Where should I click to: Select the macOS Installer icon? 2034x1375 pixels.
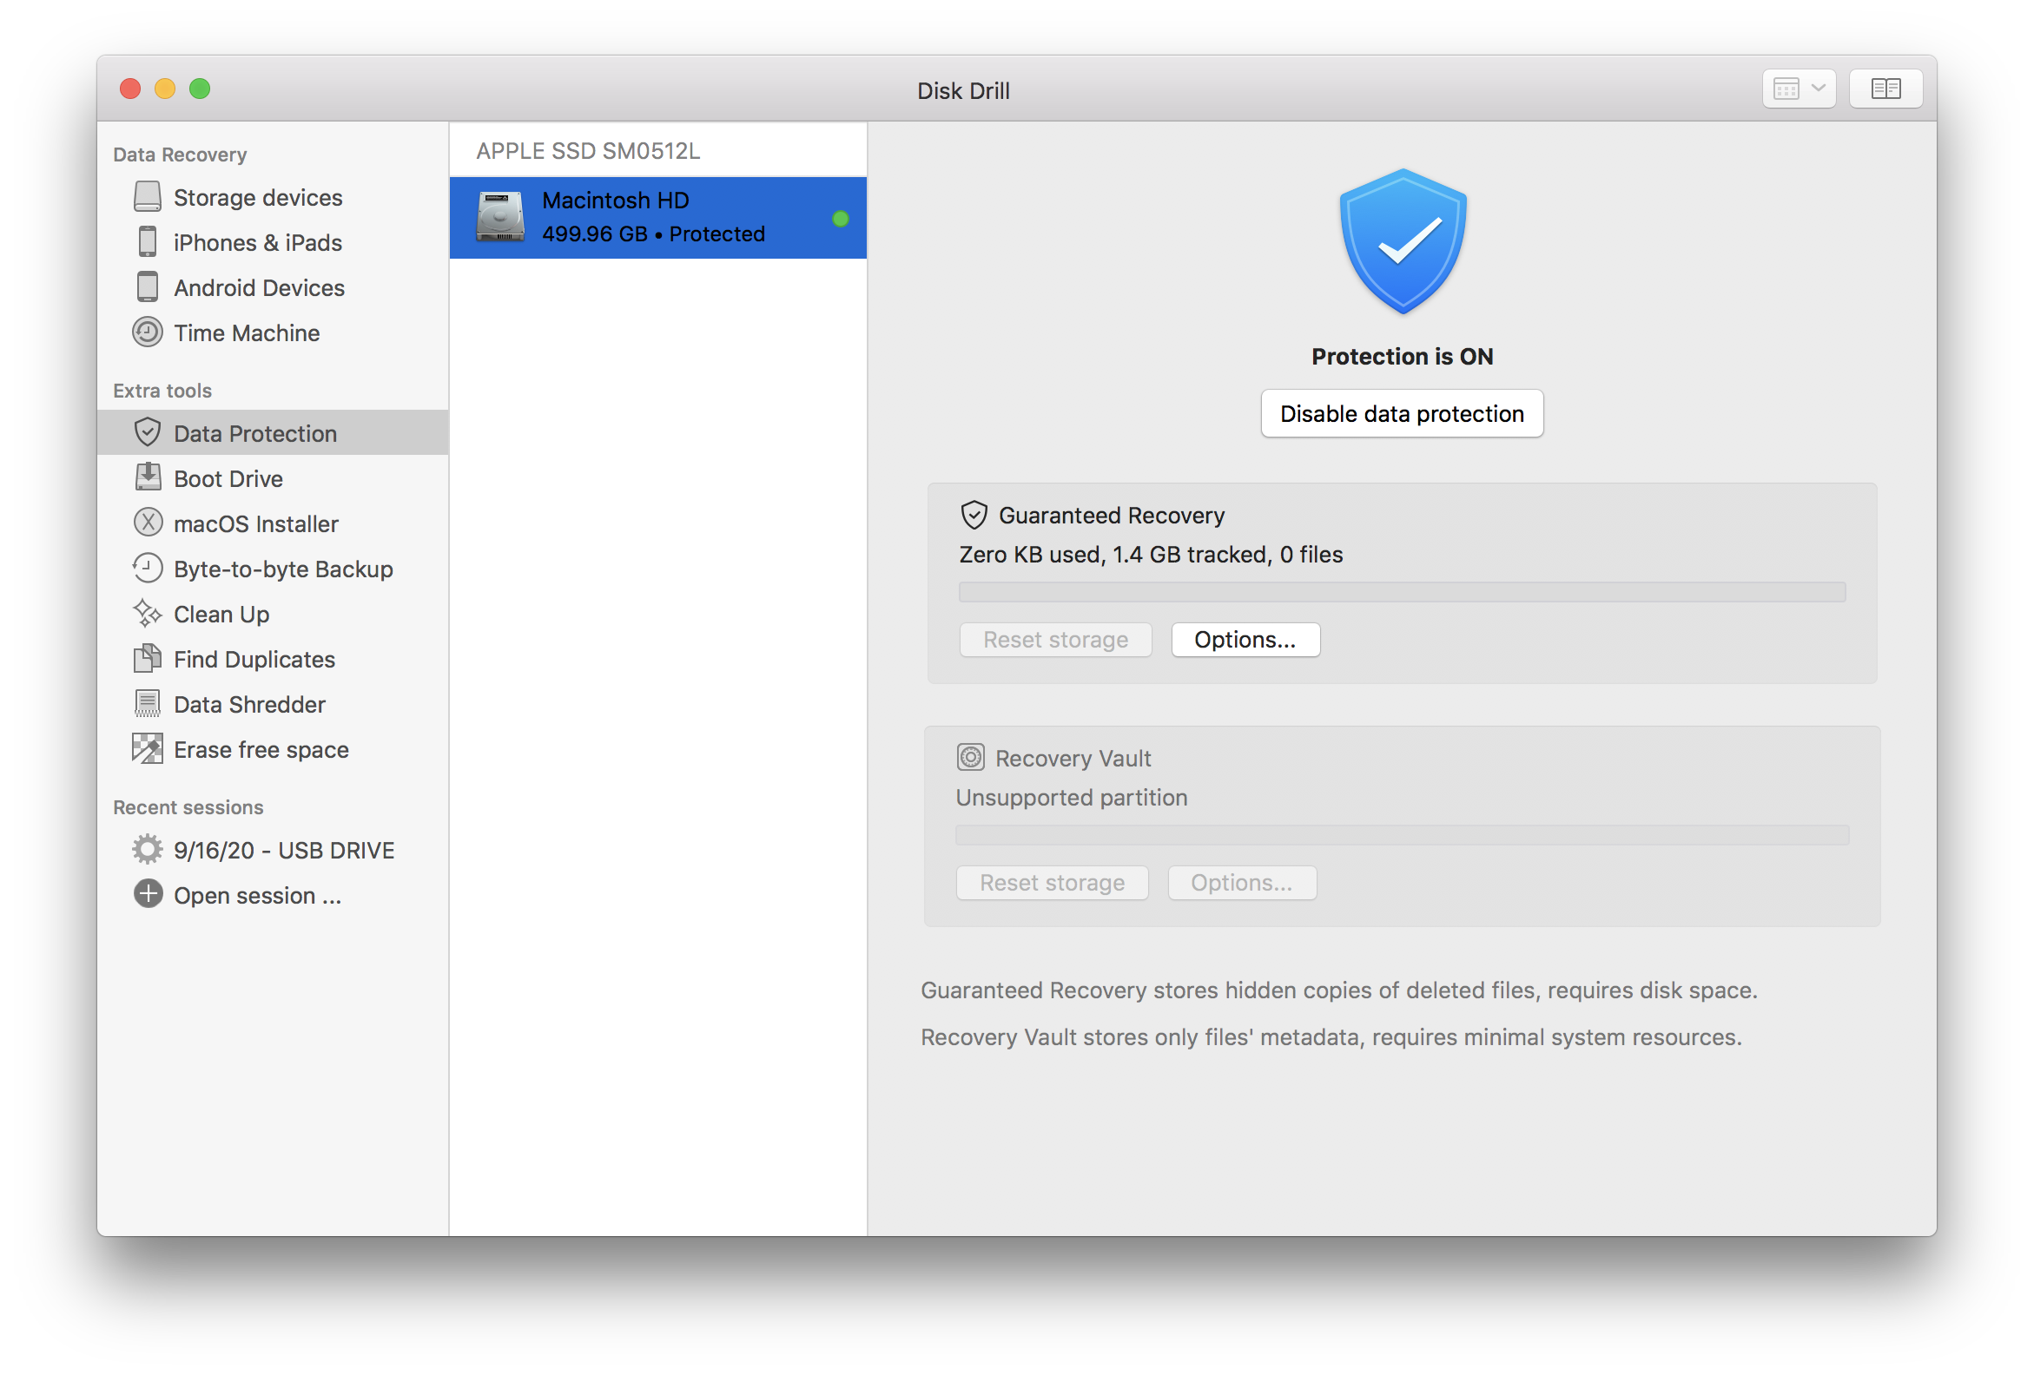coord(149,523)
